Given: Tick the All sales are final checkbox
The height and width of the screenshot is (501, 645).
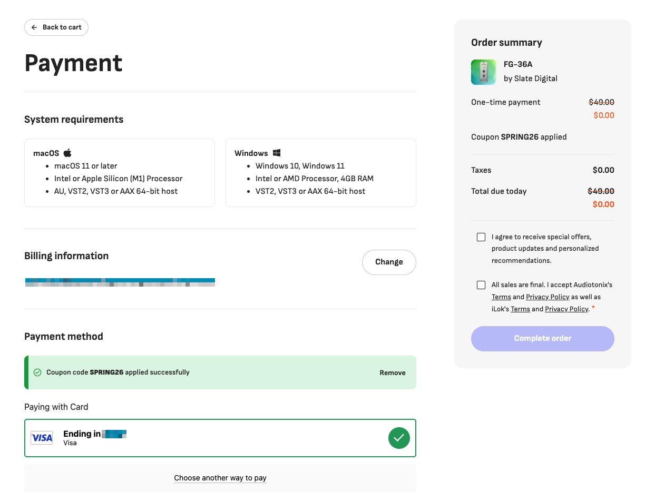Looking at the screenshot, I should tap(481, 285).
